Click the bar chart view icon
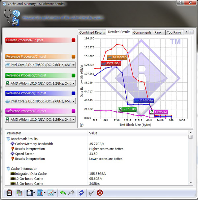Viewport: 198px width, 200px height. click(40, 193)
